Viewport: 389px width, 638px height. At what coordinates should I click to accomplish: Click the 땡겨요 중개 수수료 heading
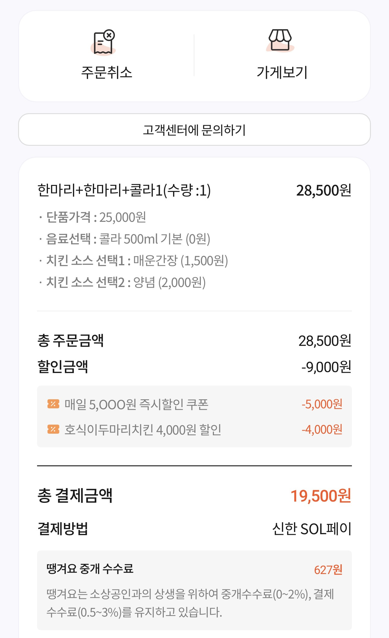pyautogui.click(x=90, y=569)
